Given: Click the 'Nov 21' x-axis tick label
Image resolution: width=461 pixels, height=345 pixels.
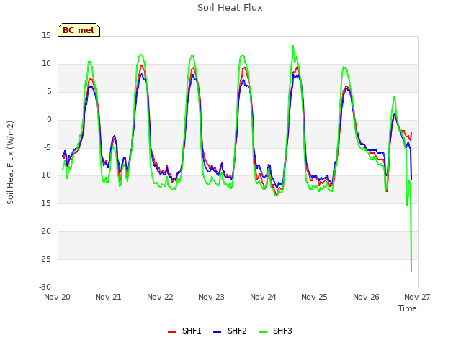Looking at the screenshot, I should (x=108, y=297).
